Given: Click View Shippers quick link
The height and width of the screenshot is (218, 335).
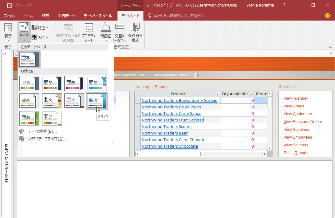Looking at the screenshot, I should point(296,145).
